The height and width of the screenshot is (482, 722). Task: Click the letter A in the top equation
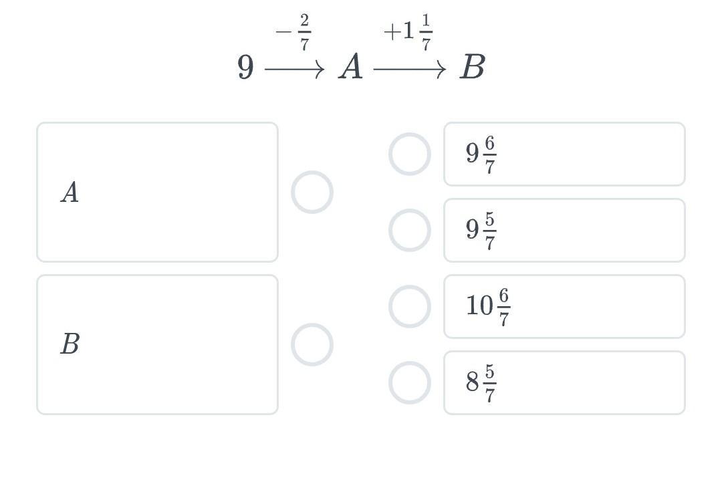tap(351, 67)
